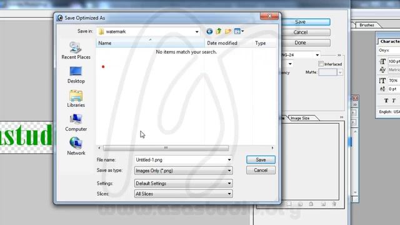
Task: Go up one folder level
Action: pos(219,31)
